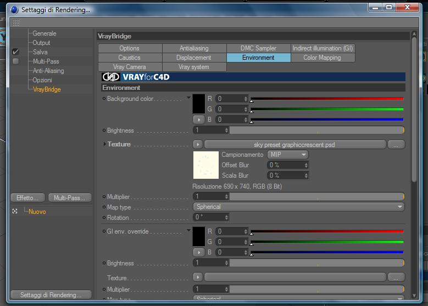Toggle the Background color animation dot
Viewport: 428px width, 306px height.
pos(104,99)
